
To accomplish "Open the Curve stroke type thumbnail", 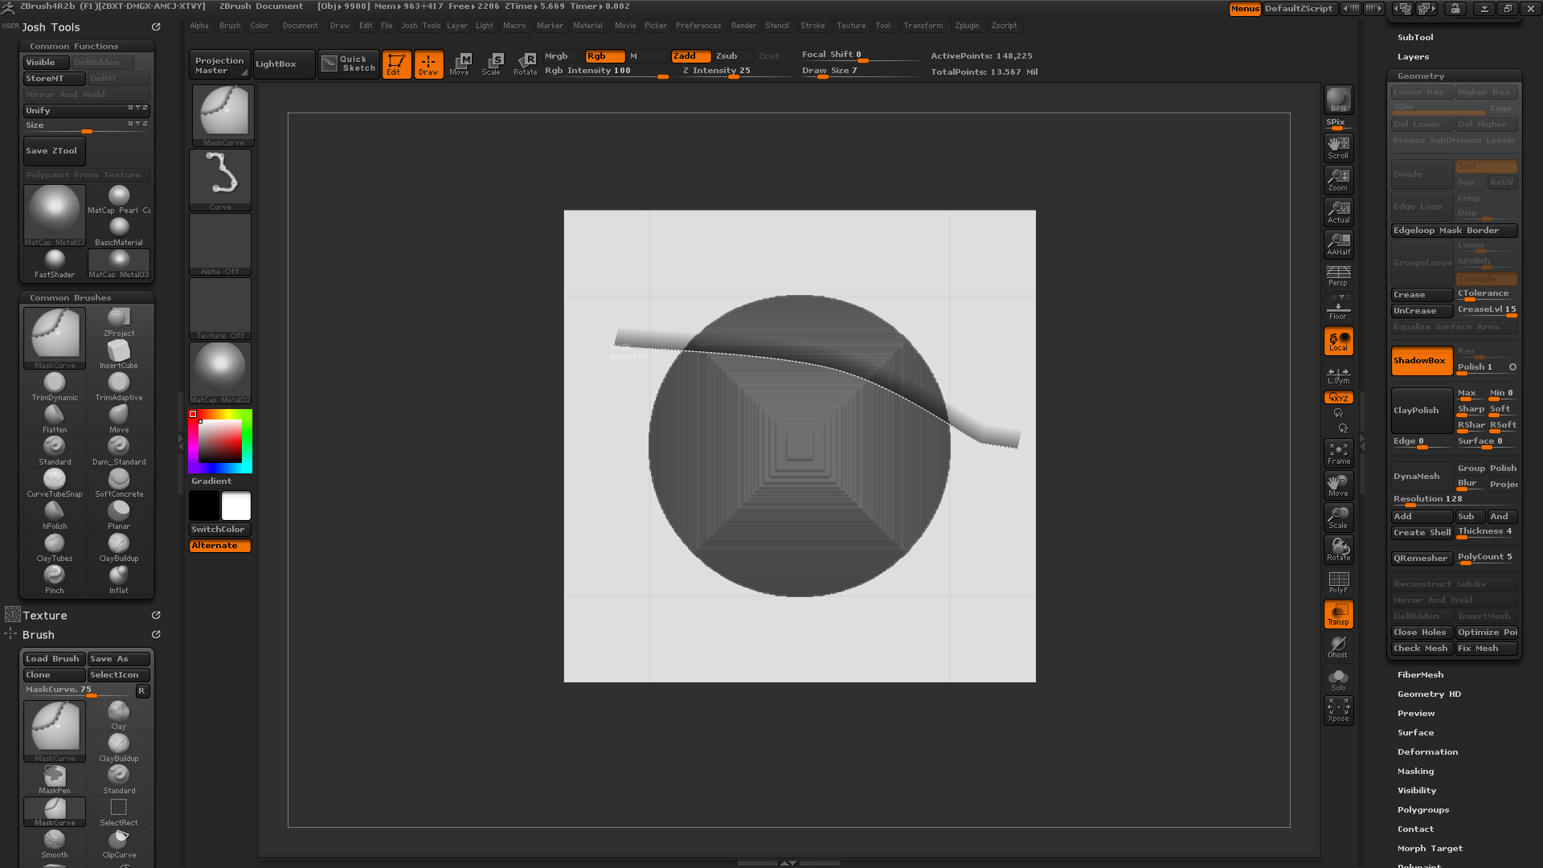I will pyautogui.click(x=220, y=180).
